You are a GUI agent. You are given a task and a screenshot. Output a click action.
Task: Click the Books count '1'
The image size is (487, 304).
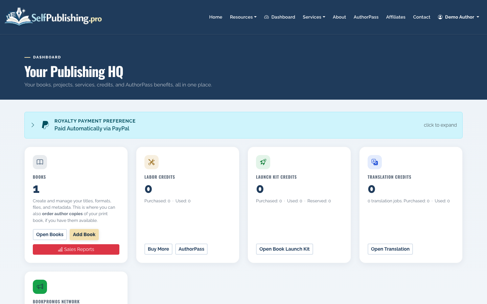coord(36,189)
